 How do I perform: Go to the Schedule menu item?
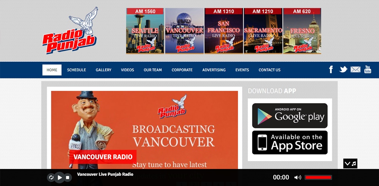[77, 70]
